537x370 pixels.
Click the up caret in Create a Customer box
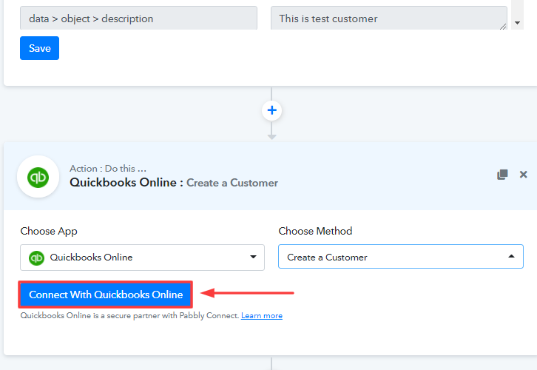pyautogui.click(x=511, y=257)
